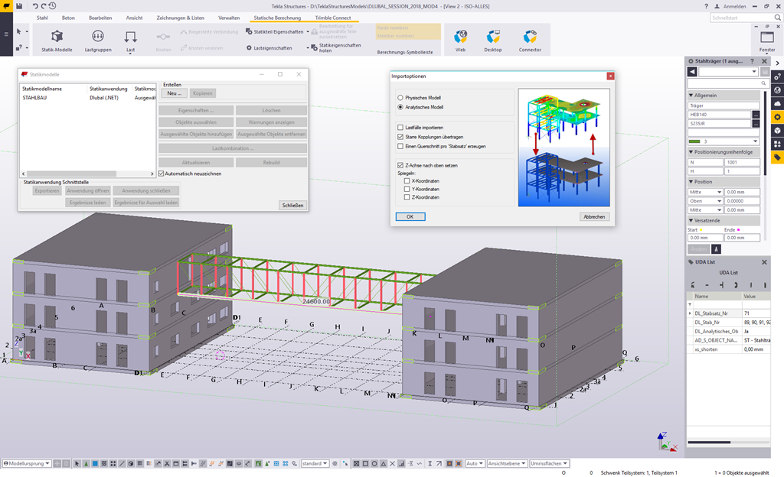784x477 pixels.
Task: Select the Lastgruppen ribbon icon
Action: coord(98,38)
